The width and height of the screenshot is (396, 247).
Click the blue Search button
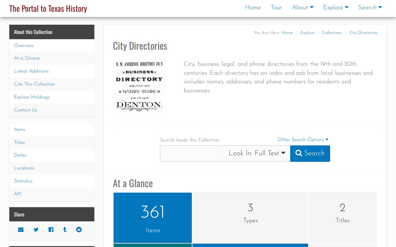pyautogui.click(x=310, y=153)
